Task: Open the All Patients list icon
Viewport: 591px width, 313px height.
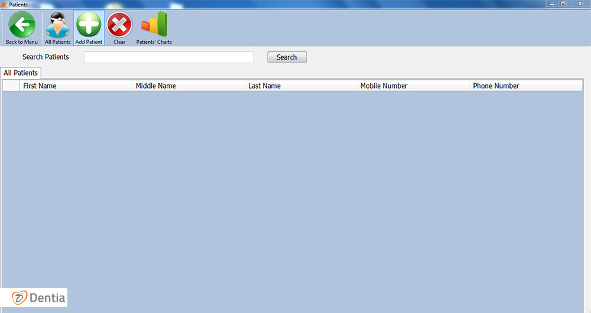Action: (58, 25)
